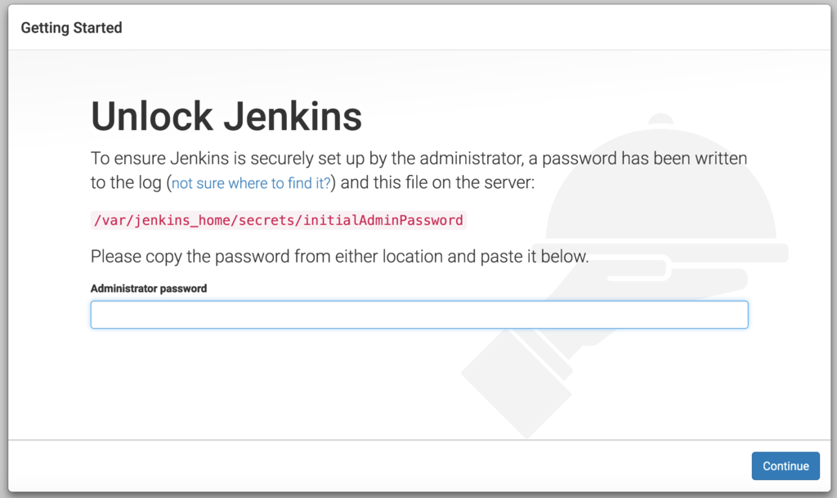Click the blank header area beside Getting Started
Image resolution: width=837 pixels, height=498 pixels.
click(x=475, y=28)
